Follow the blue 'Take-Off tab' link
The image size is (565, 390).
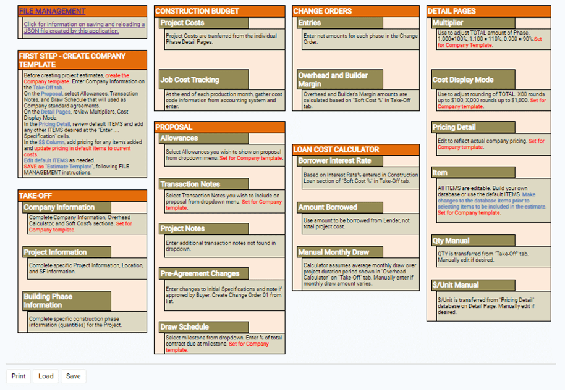pyautogui.click(x=48, y=88)
